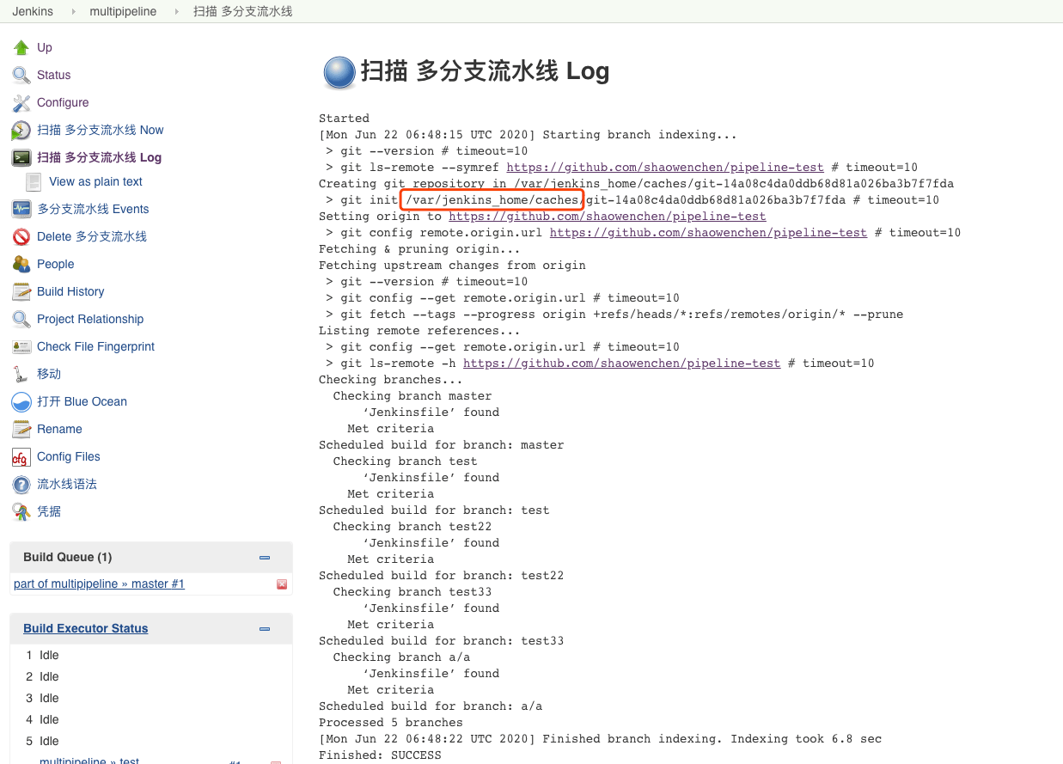
Task: Open 凭据 link
Action: click(x=49, y=511)
